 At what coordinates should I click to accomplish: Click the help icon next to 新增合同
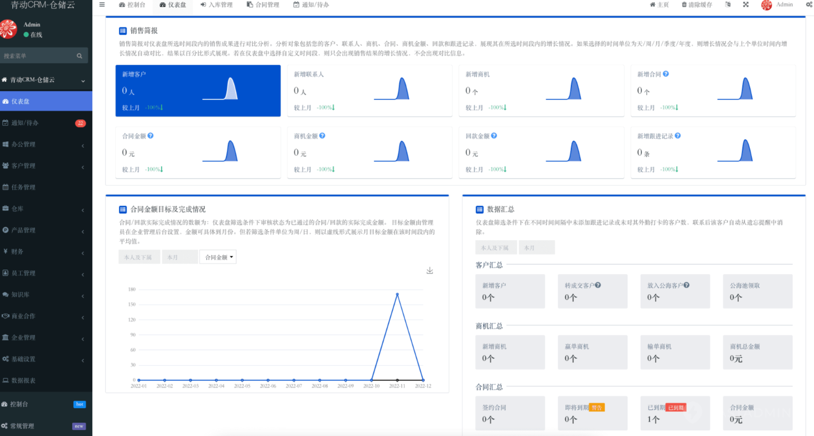point(665,74)
